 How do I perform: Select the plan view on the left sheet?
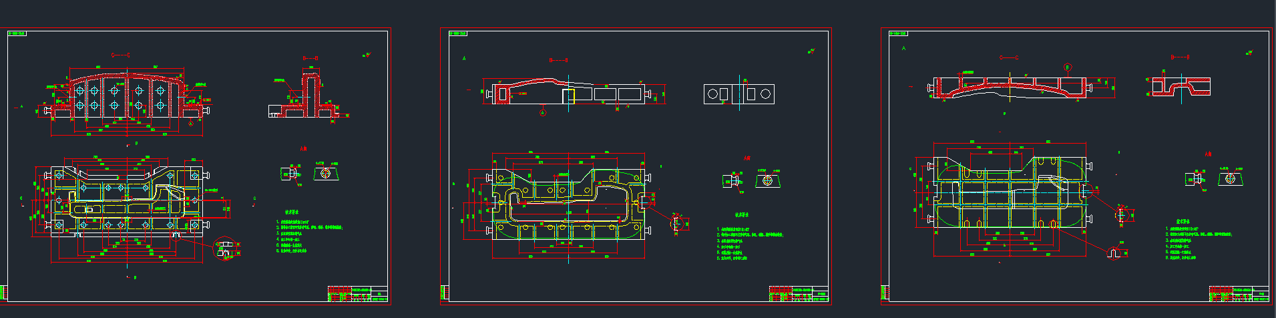click(127, 200)
